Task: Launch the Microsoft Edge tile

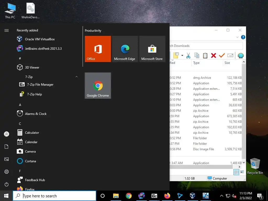Action: [x=125, y=49]
